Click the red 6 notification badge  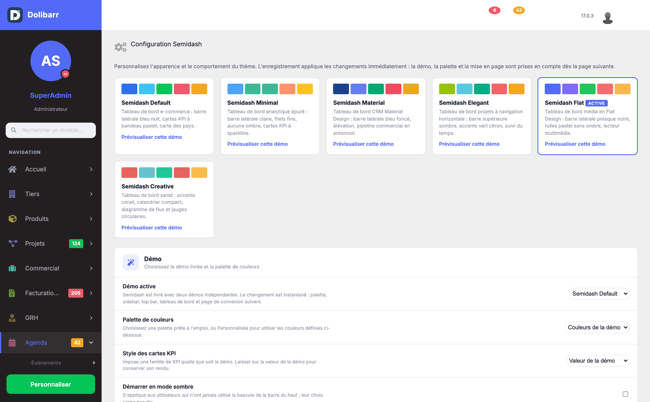click(495, 10)
